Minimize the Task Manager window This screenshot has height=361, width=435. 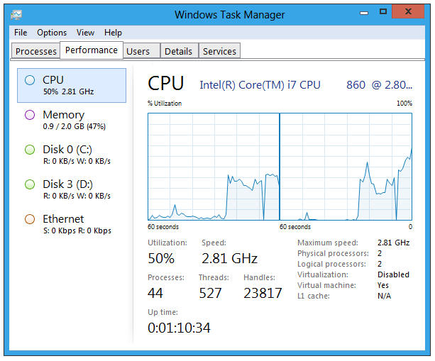[364, 13]
